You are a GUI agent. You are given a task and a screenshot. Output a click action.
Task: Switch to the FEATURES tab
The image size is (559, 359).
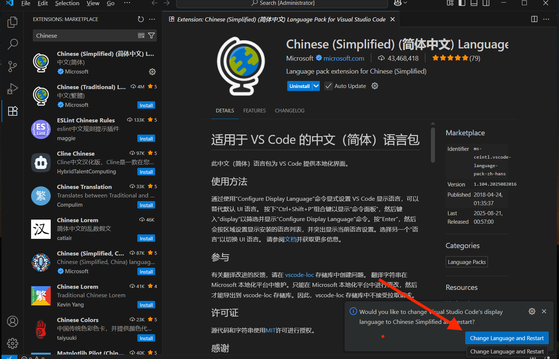click(x=254, y=110)
